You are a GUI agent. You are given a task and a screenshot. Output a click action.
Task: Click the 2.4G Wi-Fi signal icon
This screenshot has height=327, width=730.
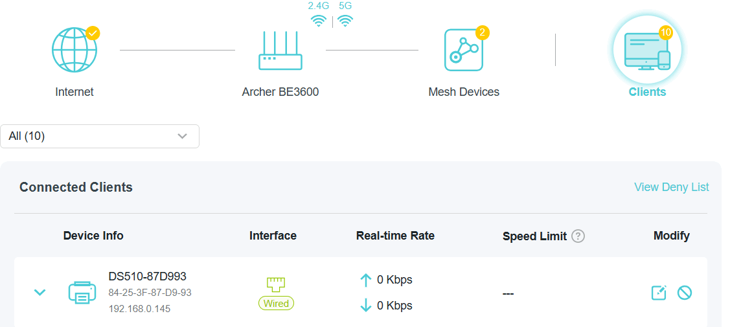[318, 21]
